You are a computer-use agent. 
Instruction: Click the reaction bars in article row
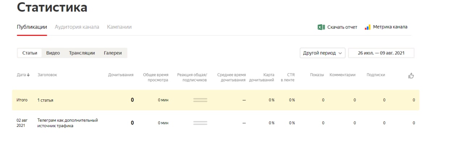tap(200, 123)
